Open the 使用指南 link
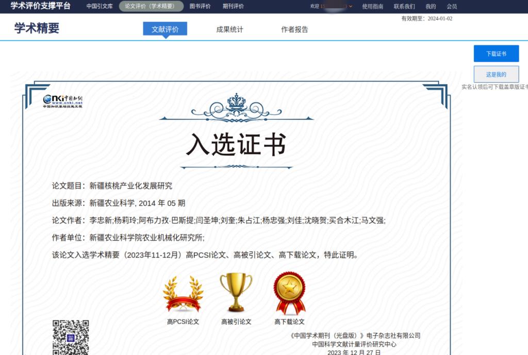The image size is (528, 355). pos(372,7)
